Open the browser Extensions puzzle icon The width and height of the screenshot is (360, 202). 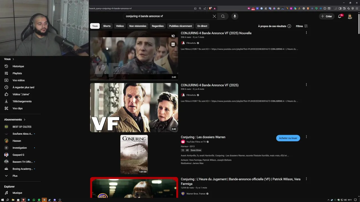[x=325, y=8]
